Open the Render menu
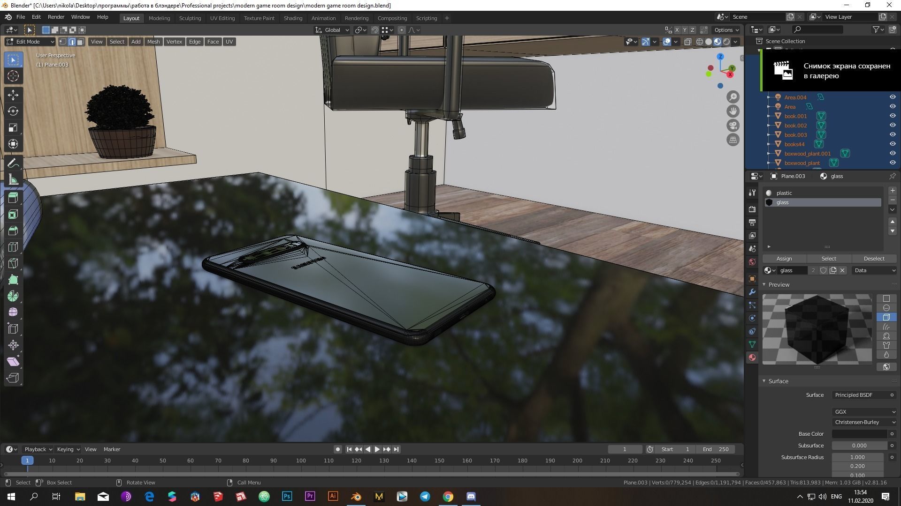901x506 pixels. pyautogui.click(x=56, y=17)
